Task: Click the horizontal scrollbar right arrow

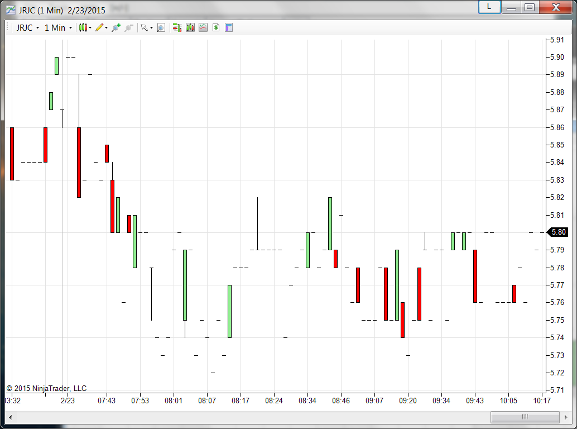Action: pos(566,417)
